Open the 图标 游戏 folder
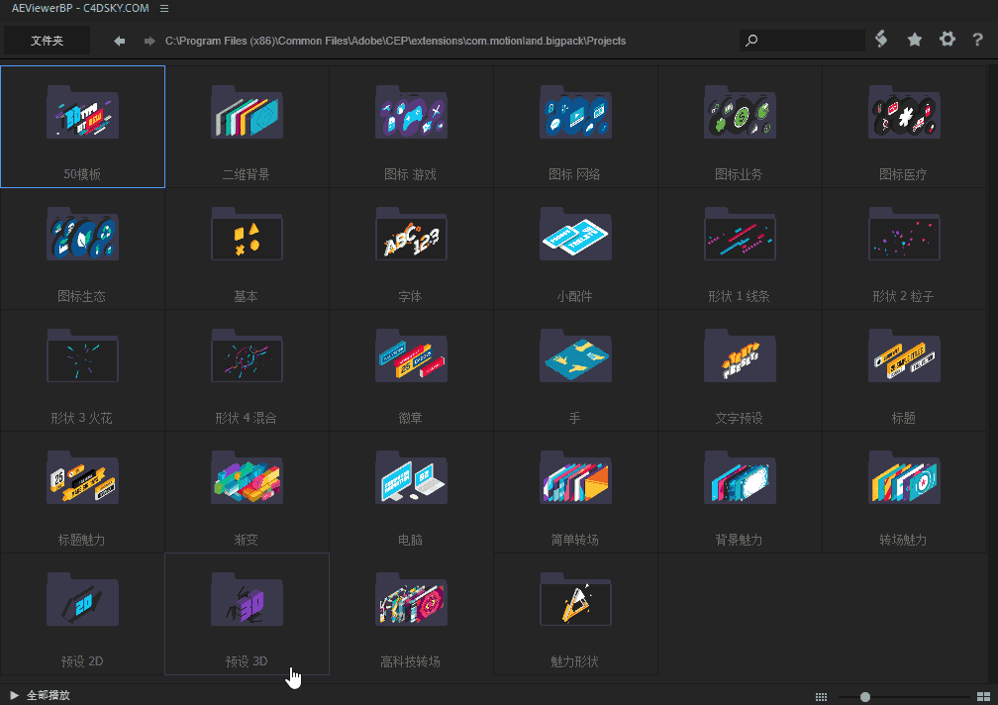Screen dimensions: 998x705 [x=411, y=127]
